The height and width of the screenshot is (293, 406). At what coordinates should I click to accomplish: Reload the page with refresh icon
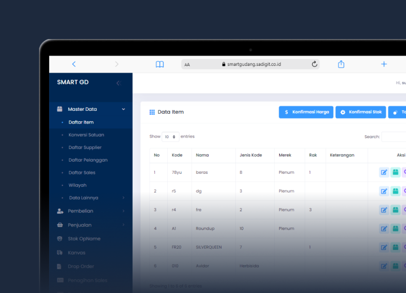point(314,64)
